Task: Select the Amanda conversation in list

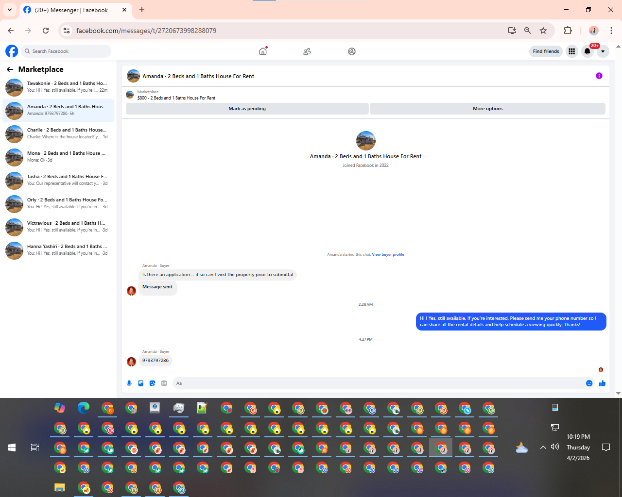Action: [x=58, y=111]
